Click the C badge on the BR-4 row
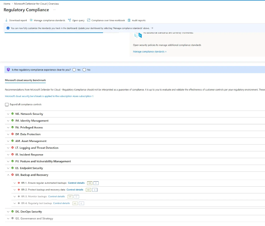 pyautogui.click(x=81, y=203)
